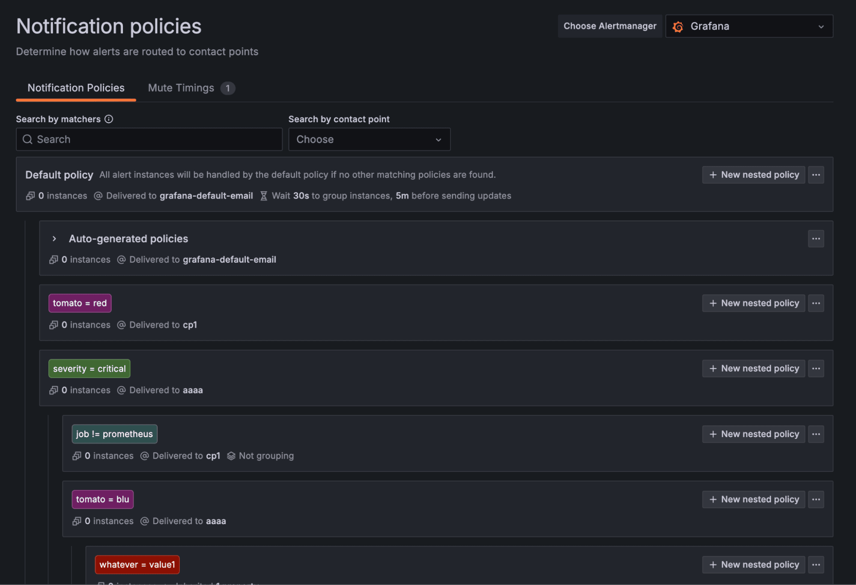Click the whatever=value1 matcher label
Viewport: 856px width, 585px height.
pos(137,564)
